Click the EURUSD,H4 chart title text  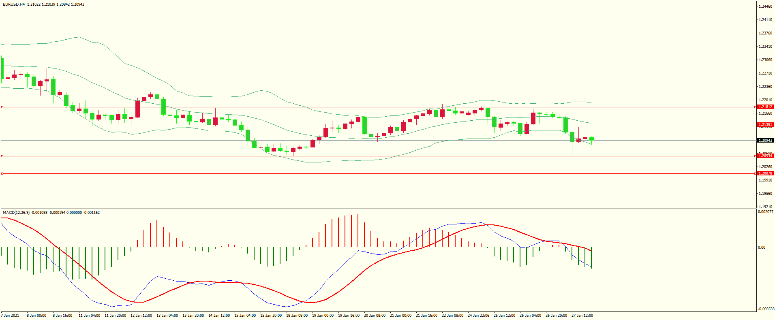point(14,4)
